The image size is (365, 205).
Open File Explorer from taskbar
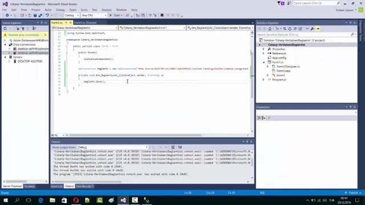pyautogui.click(x=52, y=200)
